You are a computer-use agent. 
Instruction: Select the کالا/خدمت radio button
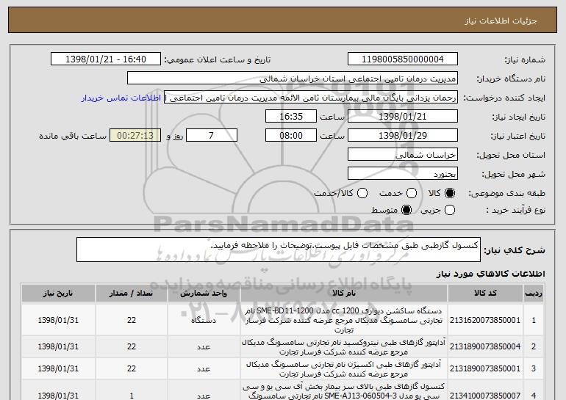[x=362, y=194]
